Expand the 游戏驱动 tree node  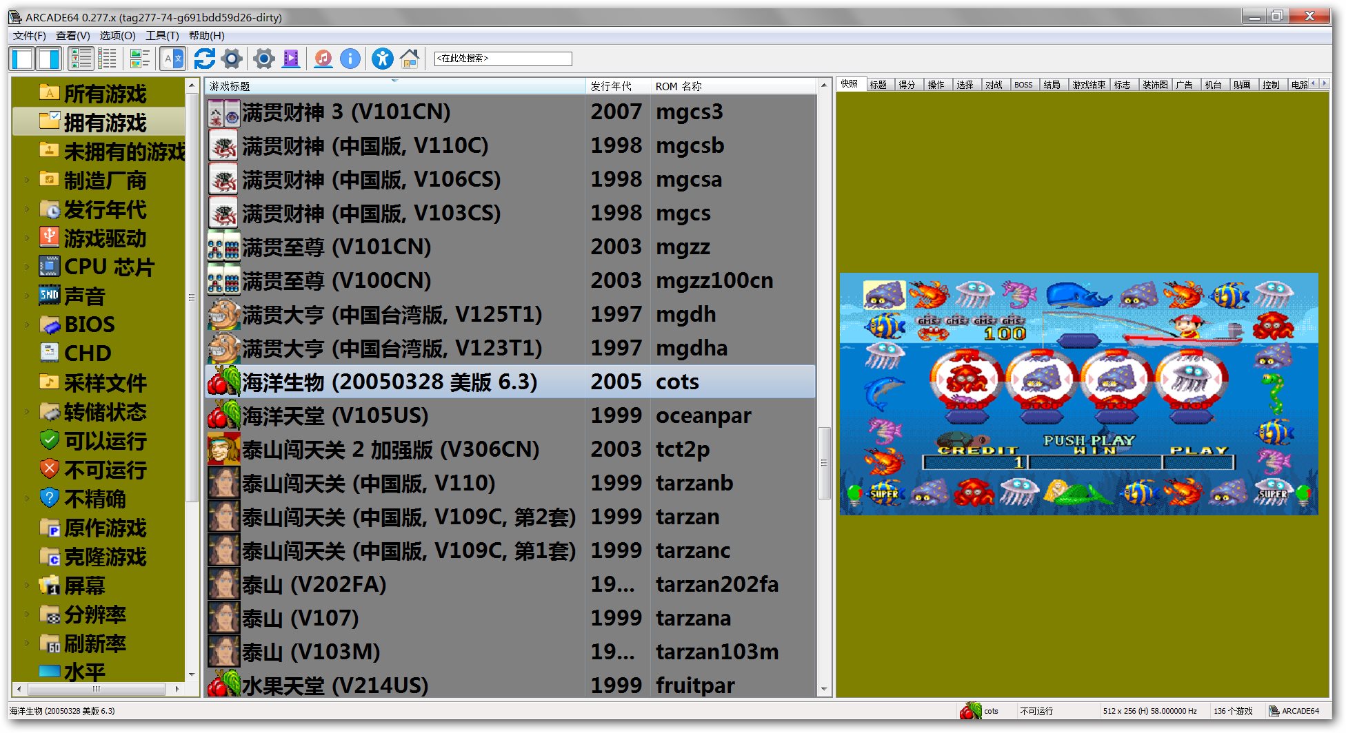point(27,238)
